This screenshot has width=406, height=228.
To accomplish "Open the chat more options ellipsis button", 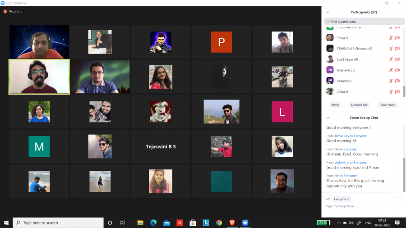I will 398,199.
